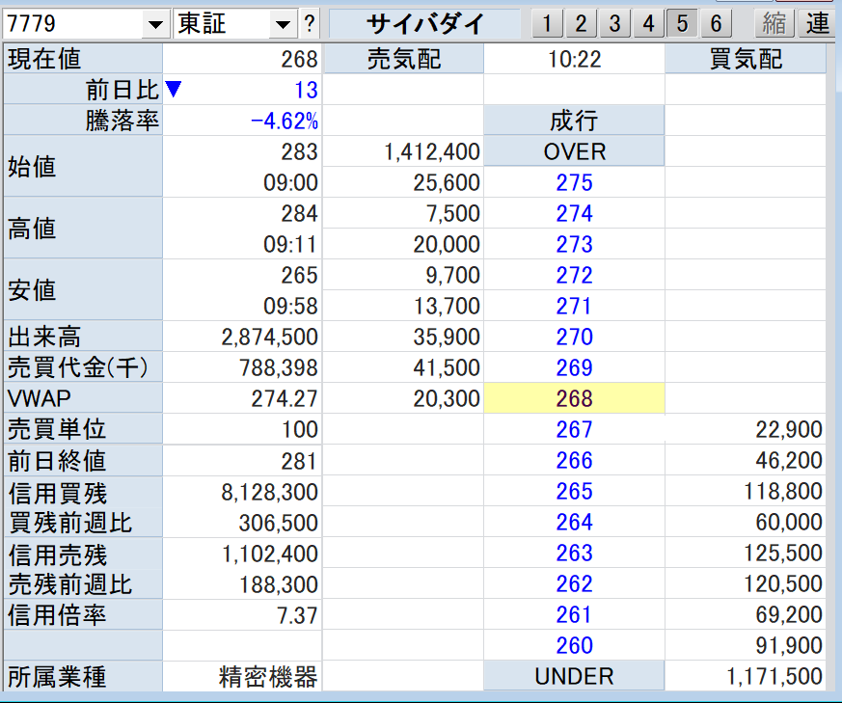Click the UNDER row in order book
Image resolution: width=842 pixels, height=703 pixels.
pyautogui.click(x=574, y=677)
